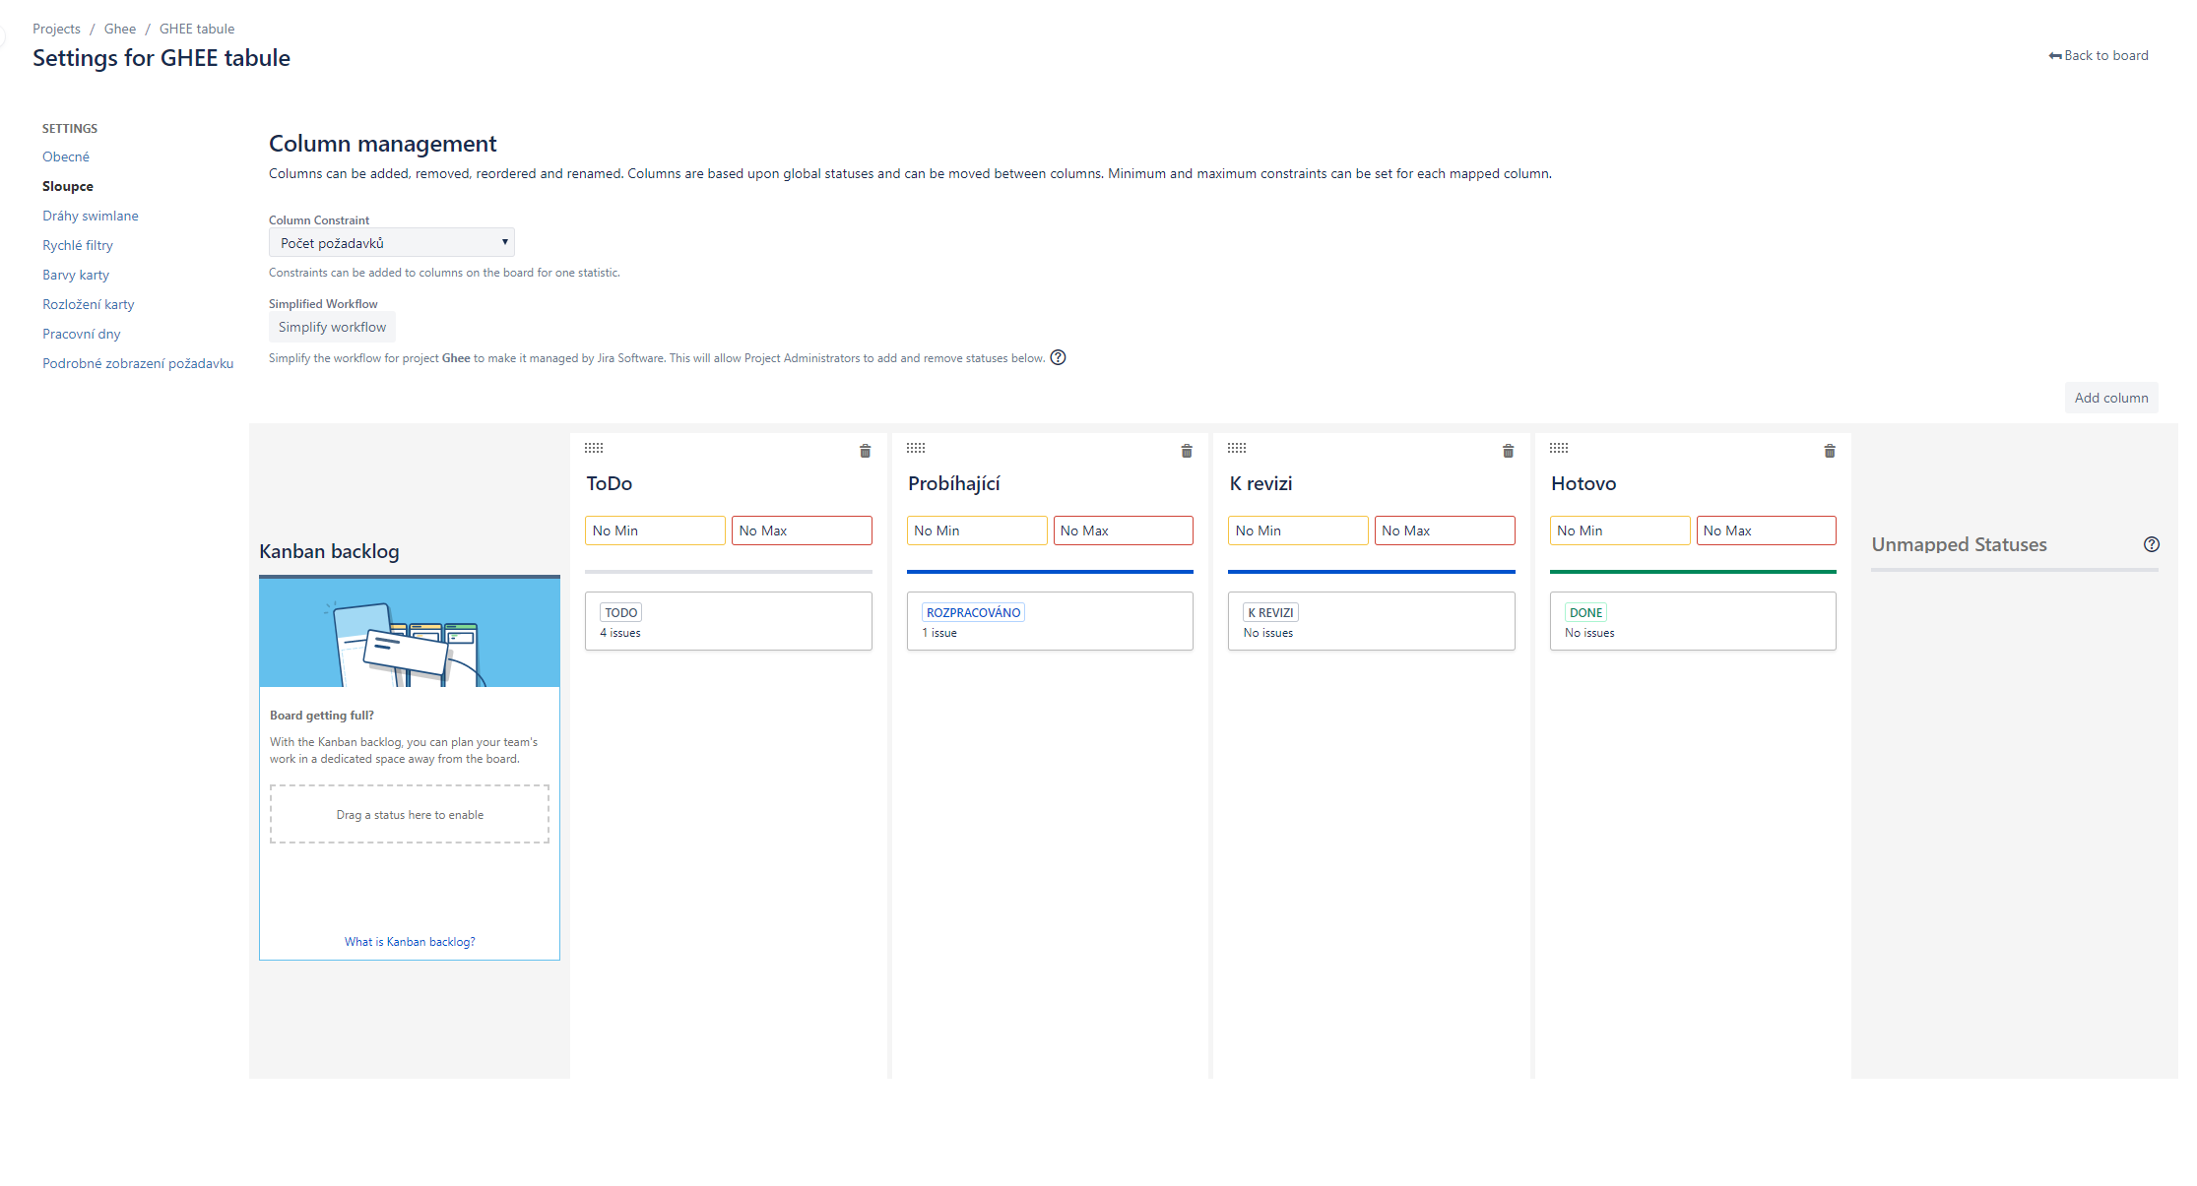The image size is (2197, 1186).
Task: Remove the Hotovo column via trash icon
Action: [1830, 451]
